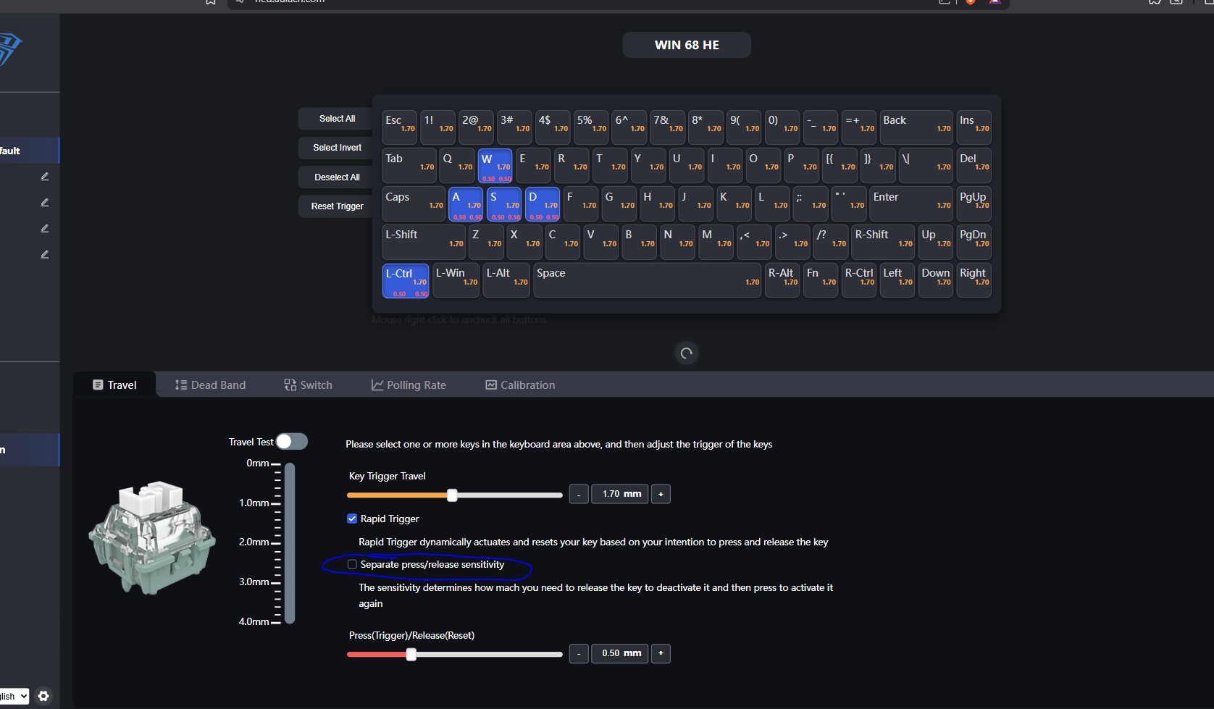Viewport: 1214px width, 709px height.
Task: Click the Reset Trigger button
Action: pyautogui.click(x=337, y=206)
